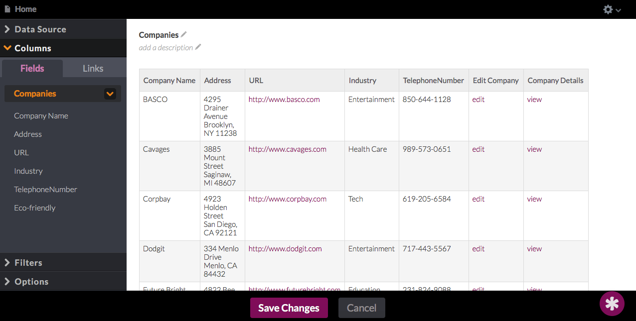
Task: Expand the Filters section
Action: click(63, 262)
